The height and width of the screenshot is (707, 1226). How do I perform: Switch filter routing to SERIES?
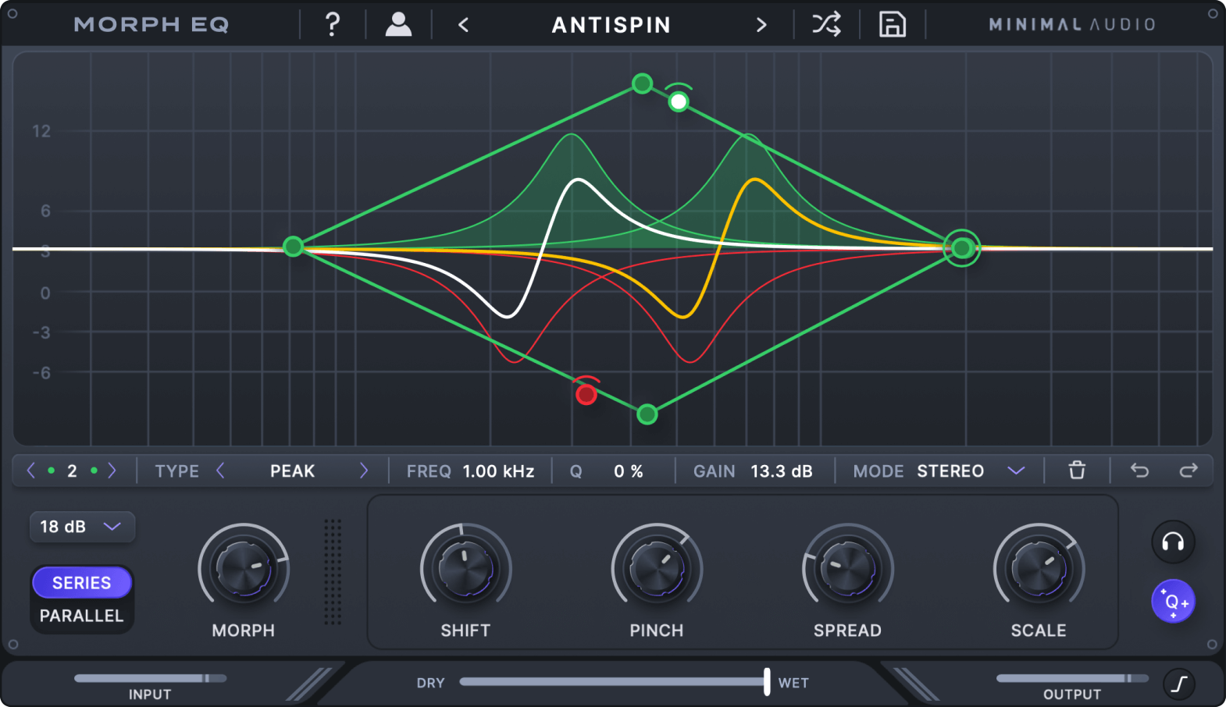(82, 583)
